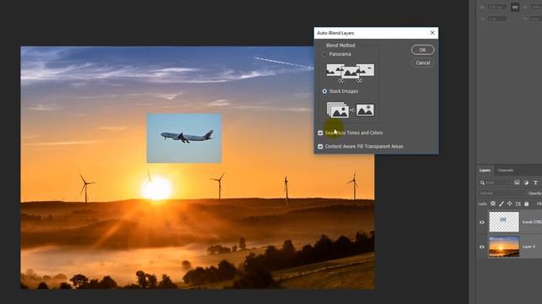Screen dimensions: 542x304
Task: Click OK in Auto-Blend Layers dialog
Action: click(x=423, y=50)
